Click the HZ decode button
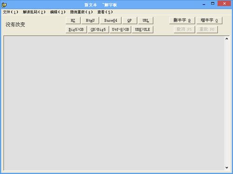 [73, 20]
